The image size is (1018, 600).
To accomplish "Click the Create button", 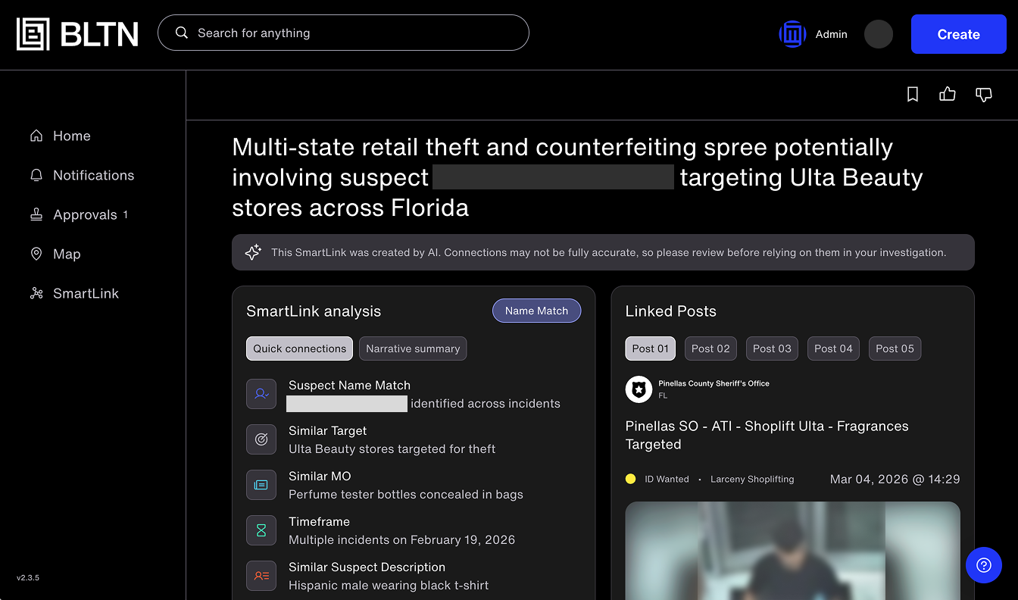I will click(x=958, y=34).
